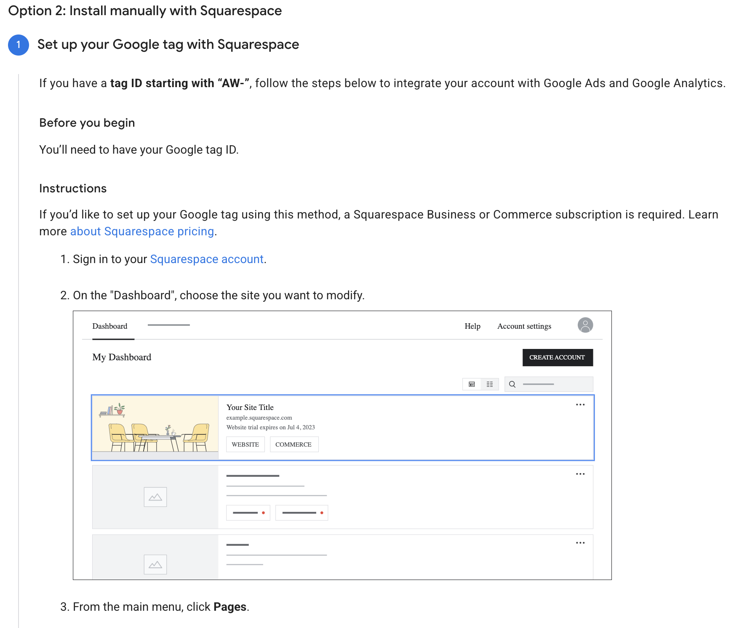This screenshot has width=742, height=628.
Task: Click the search magnifier icon
Action: 512,384
